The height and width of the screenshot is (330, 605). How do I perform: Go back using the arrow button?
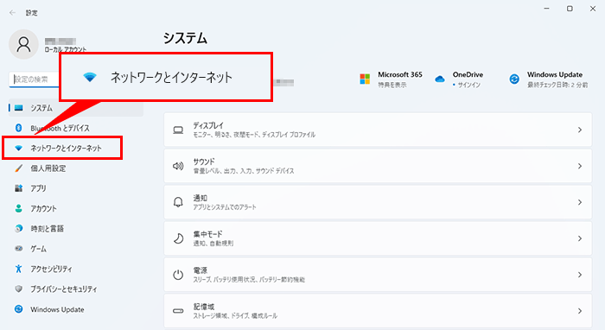pyautogui.click(x=12, y=13)
